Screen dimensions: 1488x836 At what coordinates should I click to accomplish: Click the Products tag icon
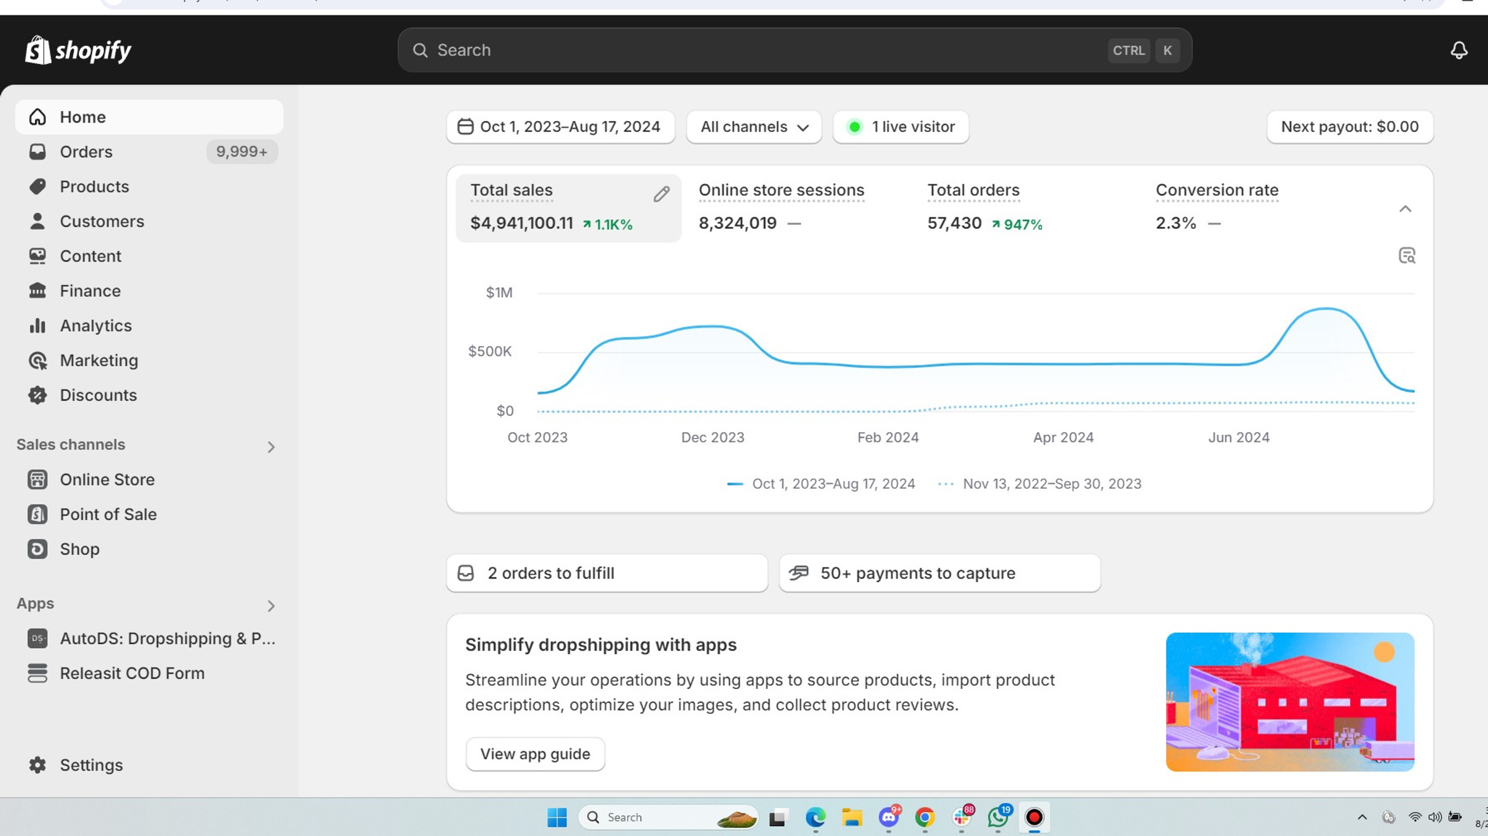(38, 186)
